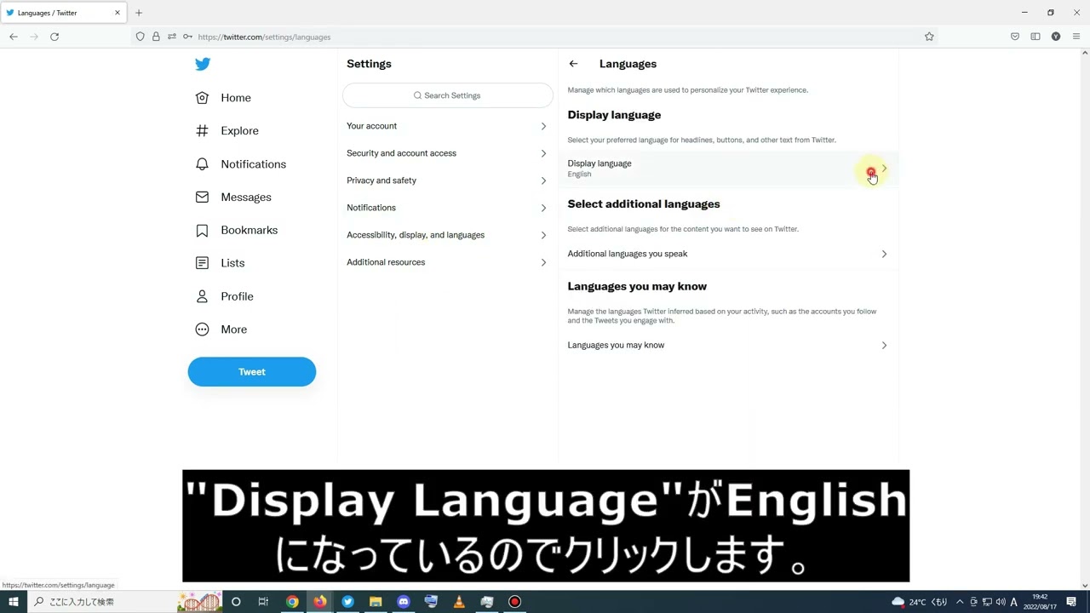This screenshot has height=613, width=1090.
Task: Open VLC from the taskbar
Action: pyautogui.click(x=459, y=602)
